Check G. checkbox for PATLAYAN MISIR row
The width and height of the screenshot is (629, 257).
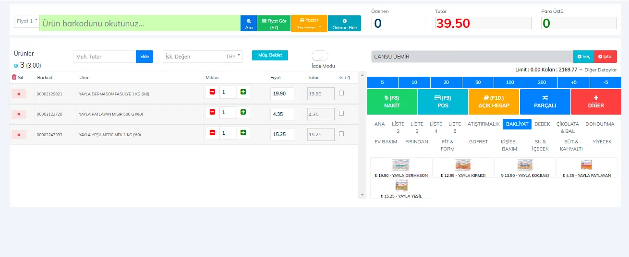(341, 114)
